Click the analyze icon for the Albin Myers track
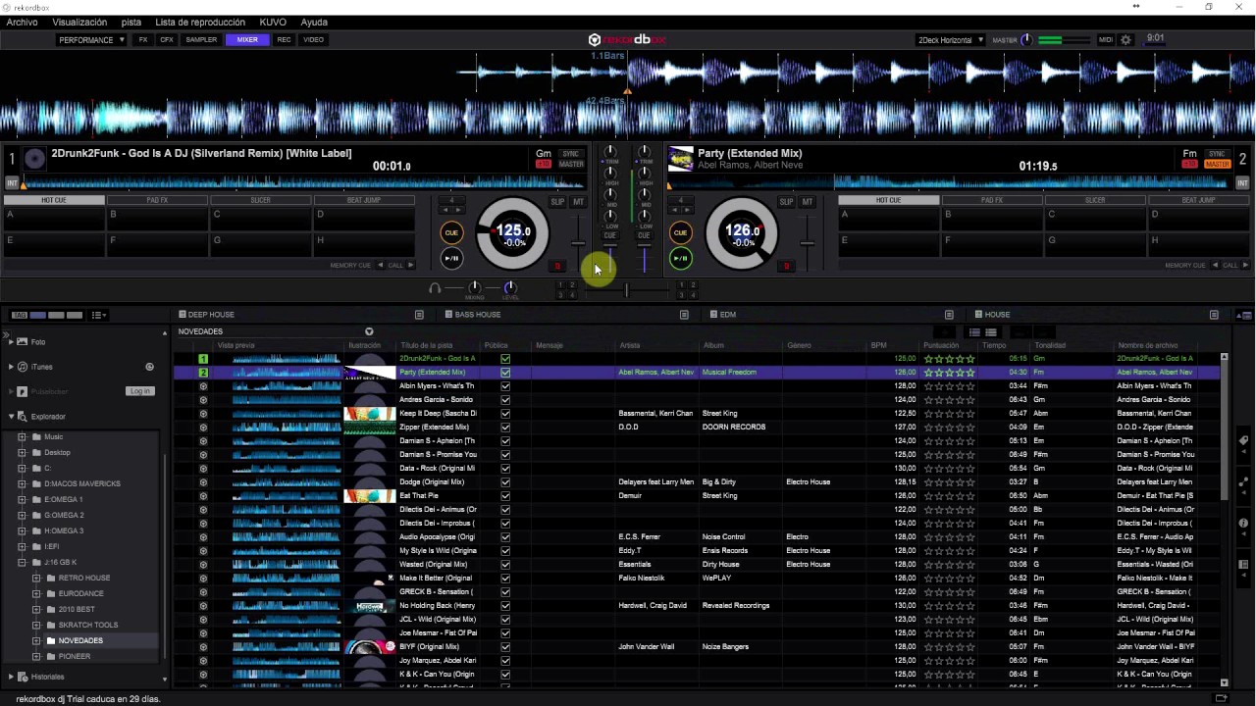 203,386
